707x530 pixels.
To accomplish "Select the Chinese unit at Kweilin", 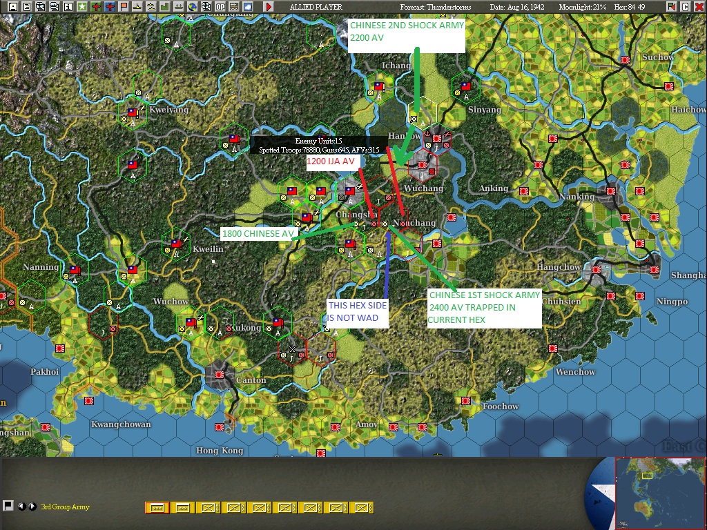I will [x=176, y=244].
